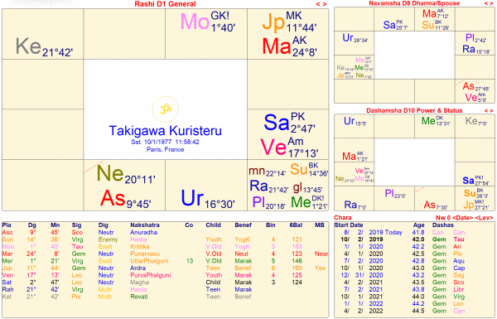Image resolution: width=497 pixels, height=319 pixels.
Task: Click the Dashamsha D10 chart navigation arrows
Action: [489, 110]
